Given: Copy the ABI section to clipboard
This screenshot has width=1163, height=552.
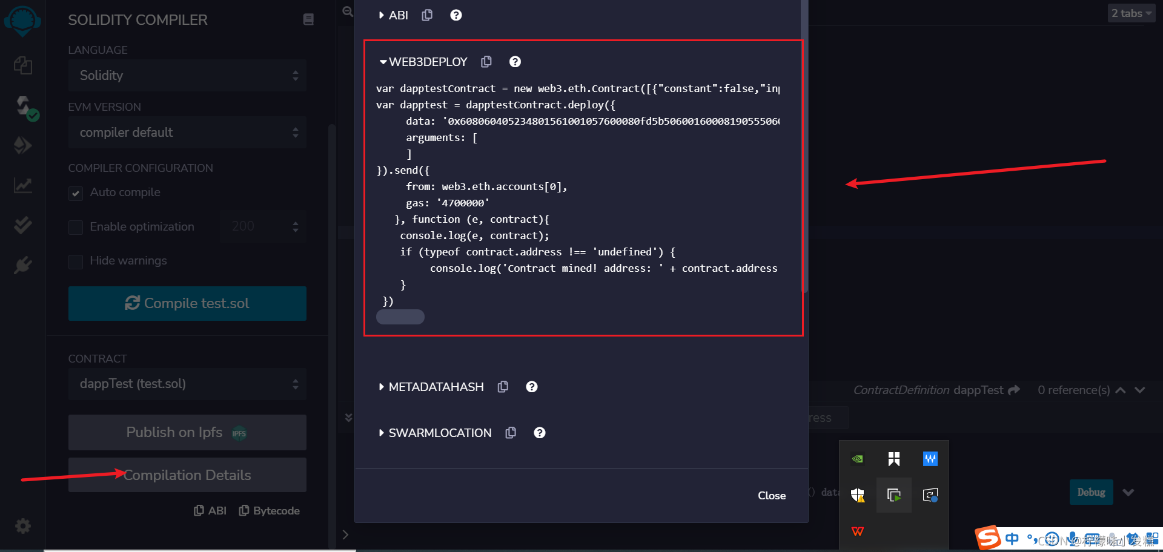Looking at the screenshot, I should click(427, 15).
